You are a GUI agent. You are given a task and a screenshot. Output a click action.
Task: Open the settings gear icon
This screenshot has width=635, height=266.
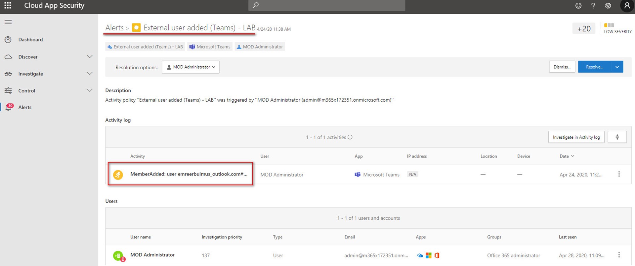tap(608, 6)
